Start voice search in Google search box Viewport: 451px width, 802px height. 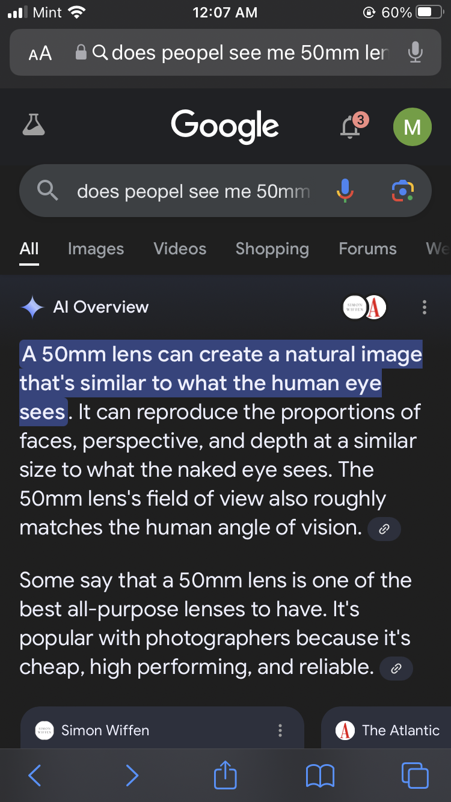(x=345, y=191)
